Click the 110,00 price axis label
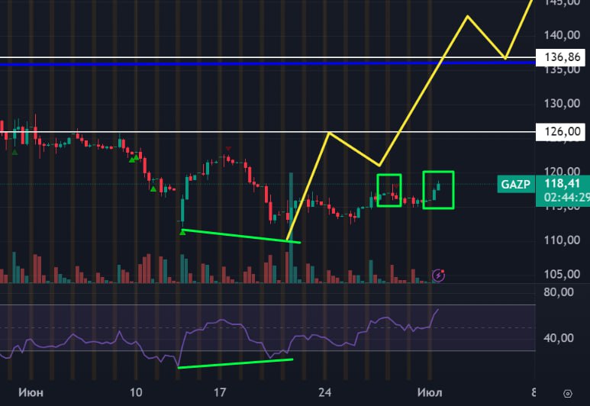The width and height of the screenshot is (590, 406). pyautogui.click(x=562, y=240)
